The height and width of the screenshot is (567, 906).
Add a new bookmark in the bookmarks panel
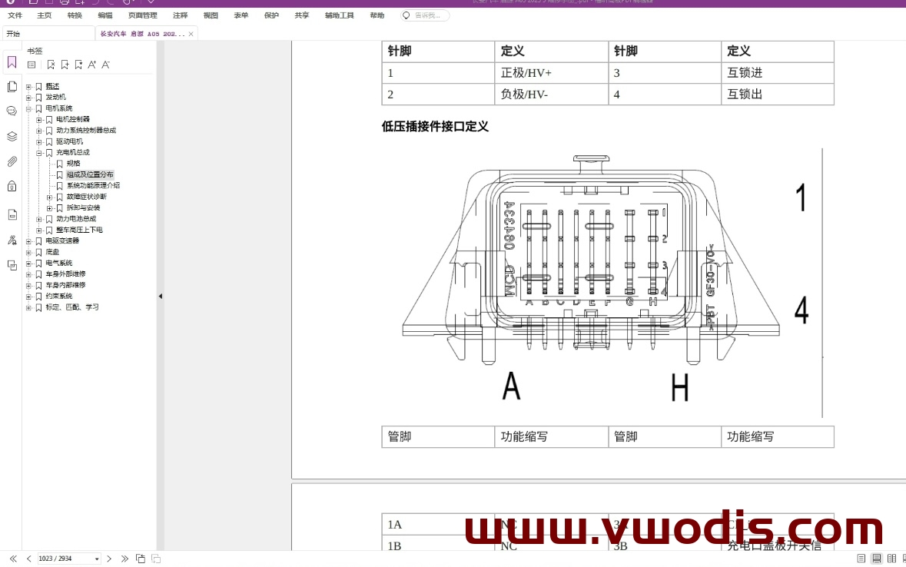point(65,65)
